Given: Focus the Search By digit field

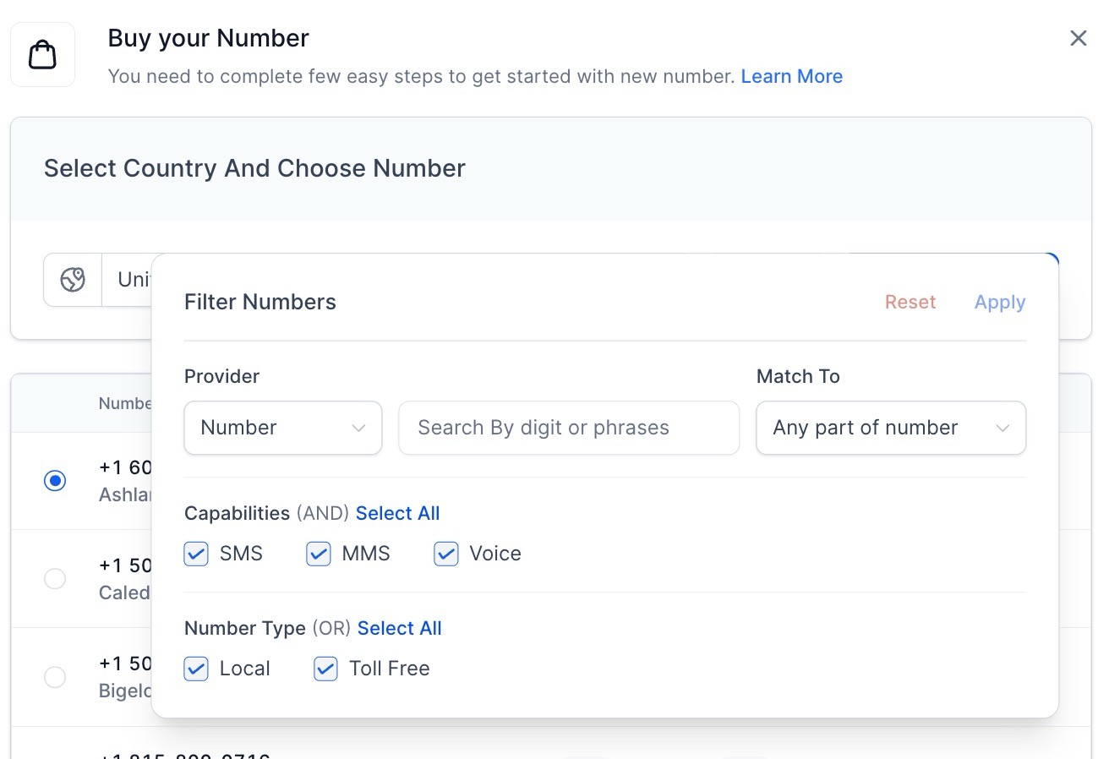Looking at the screenshot, I should (x=568, y=428).
